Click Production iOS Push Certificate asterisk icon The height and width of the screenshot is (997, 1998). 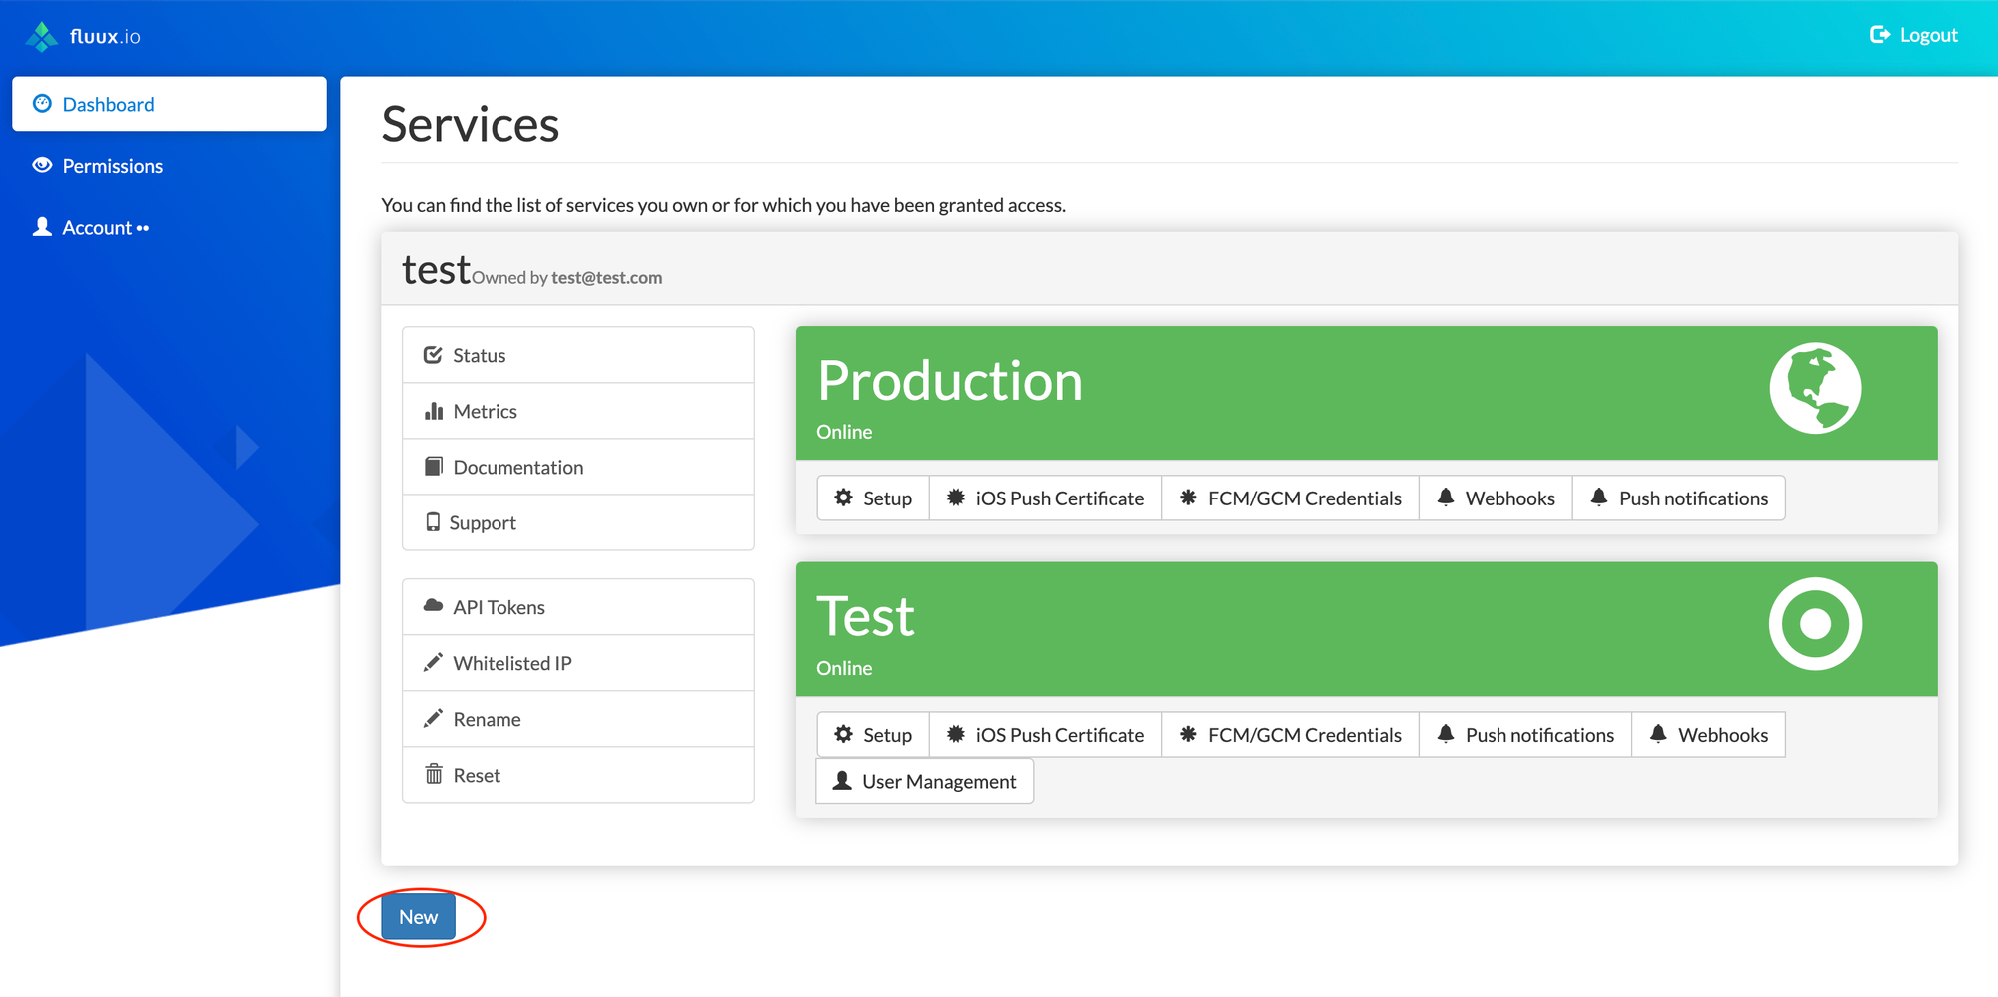coord(956,497)
